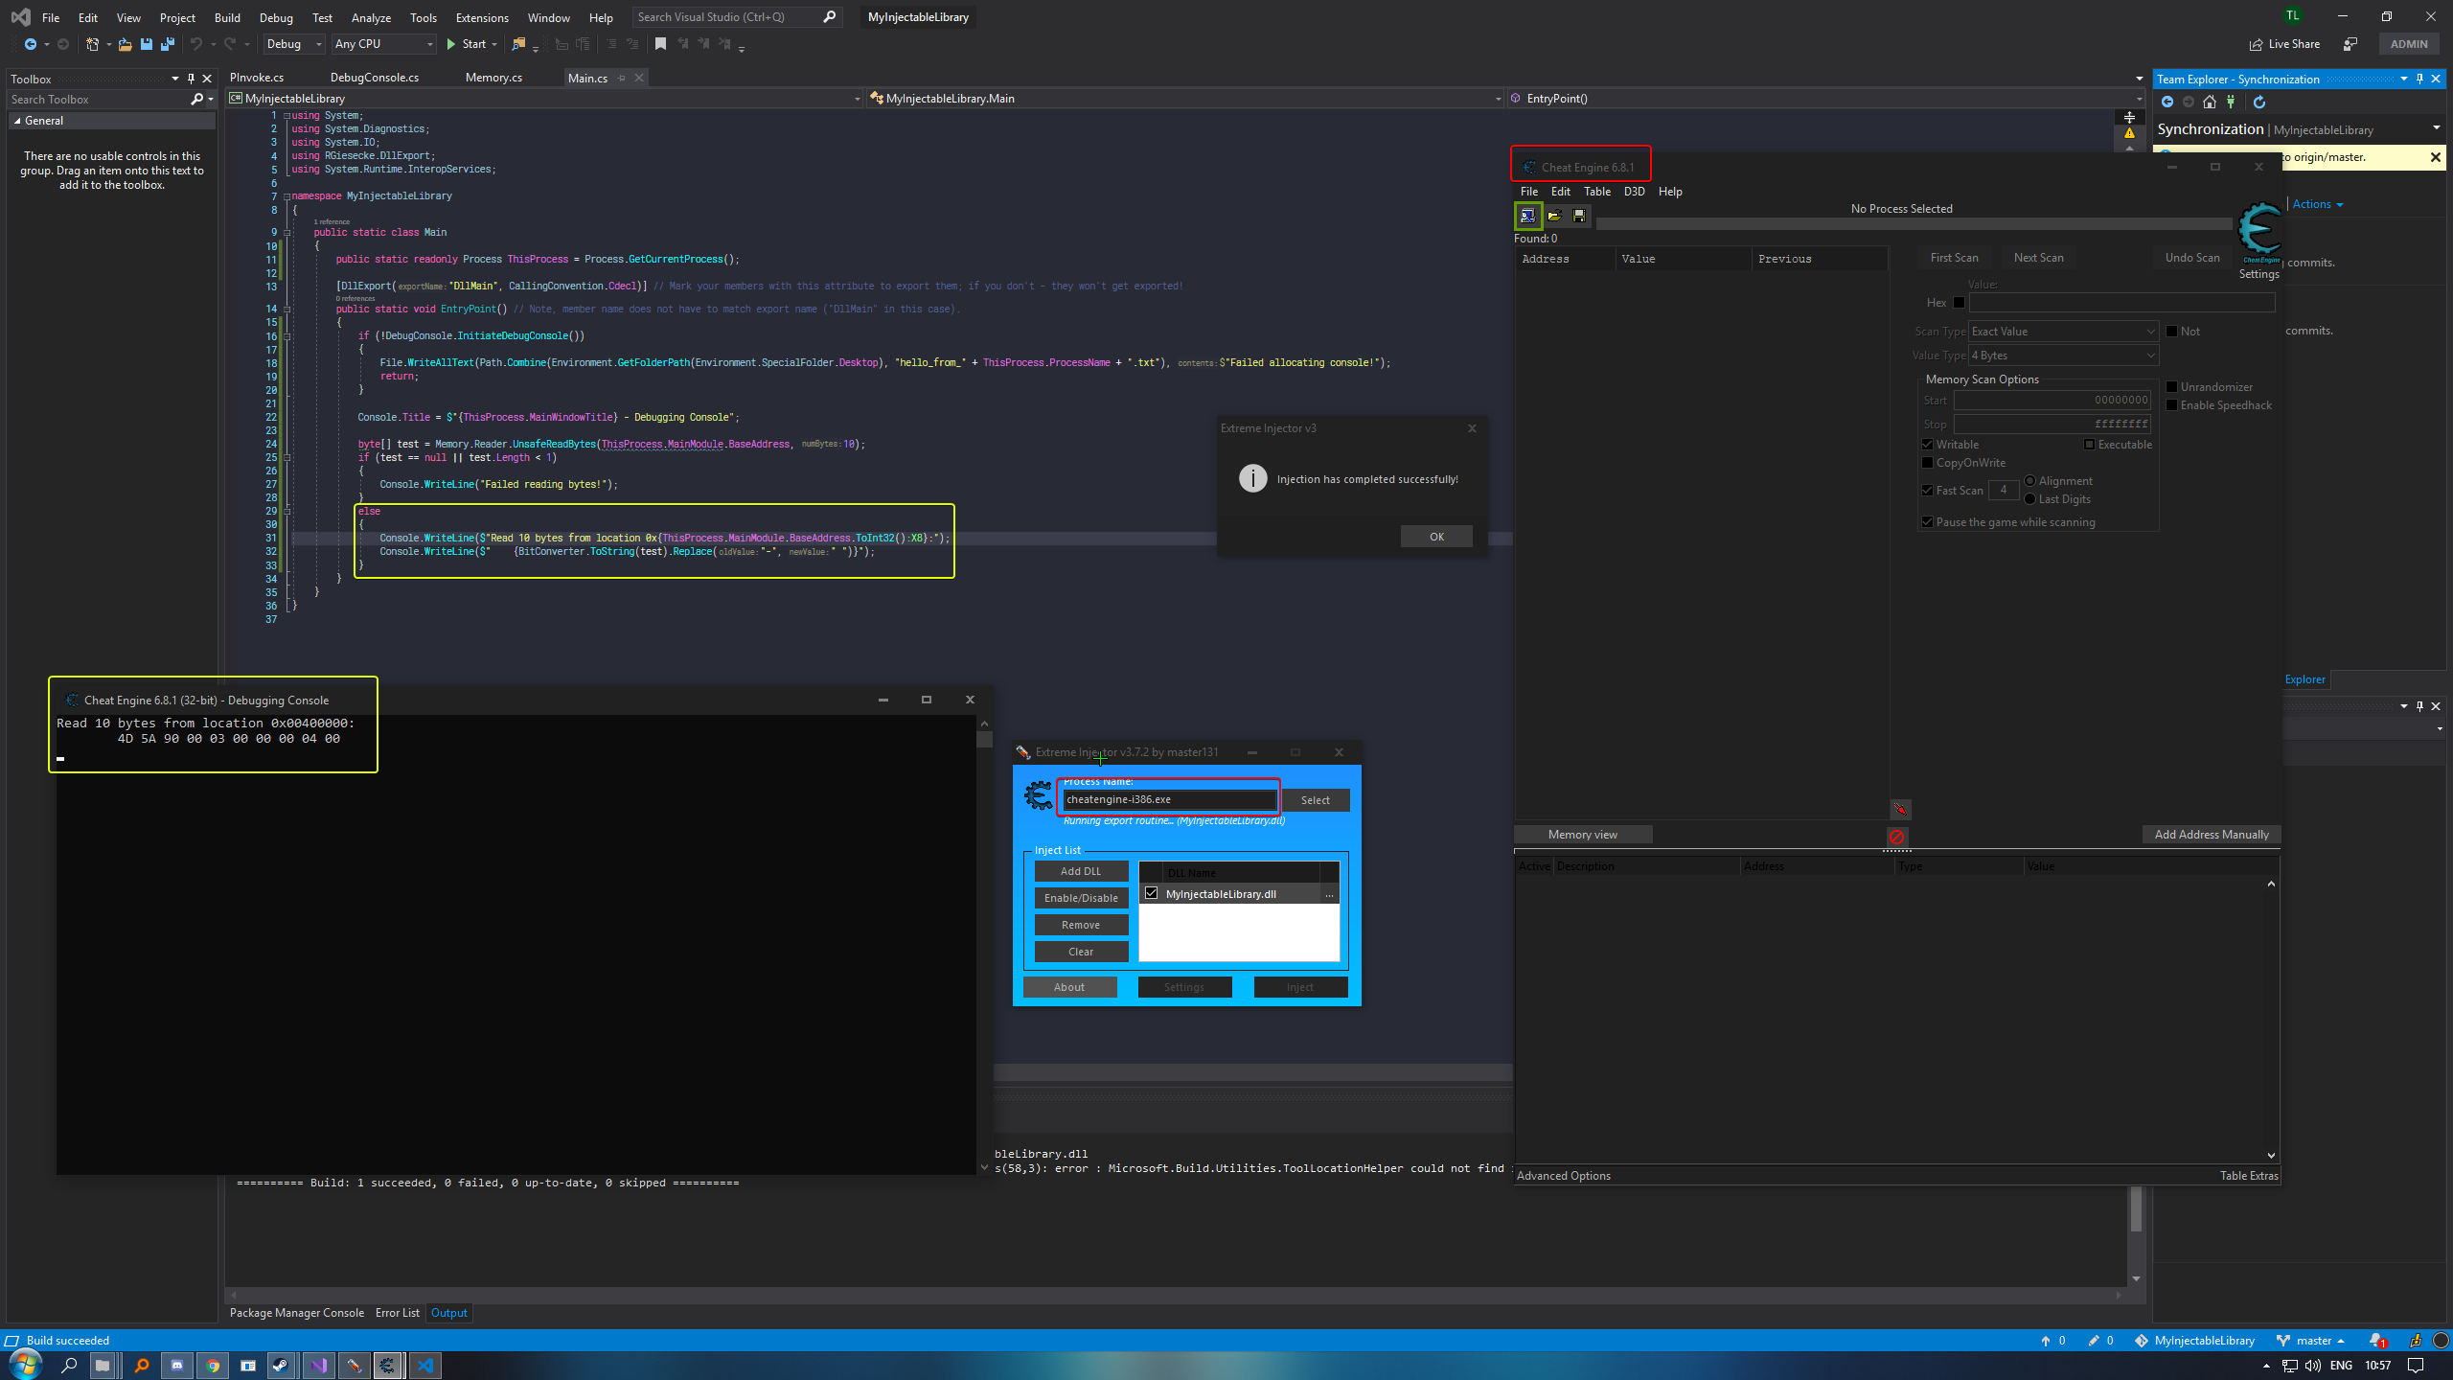Open the Scan Type Exact Value dropdown
2453x1380 pixels.
(x=2062, y=332)
